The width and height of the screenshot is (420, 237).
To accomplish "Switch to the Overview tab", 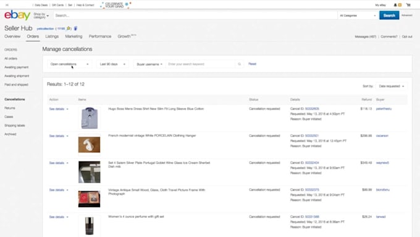I will 12,37.
